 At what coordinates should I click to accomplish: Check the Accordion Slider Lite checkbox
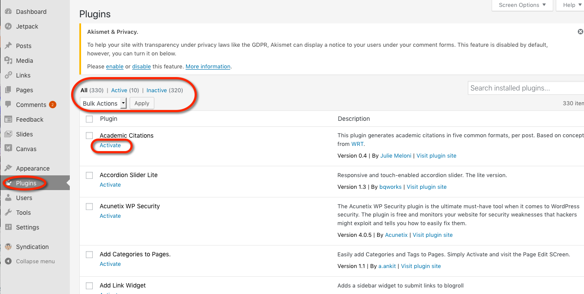pos(89,175)
